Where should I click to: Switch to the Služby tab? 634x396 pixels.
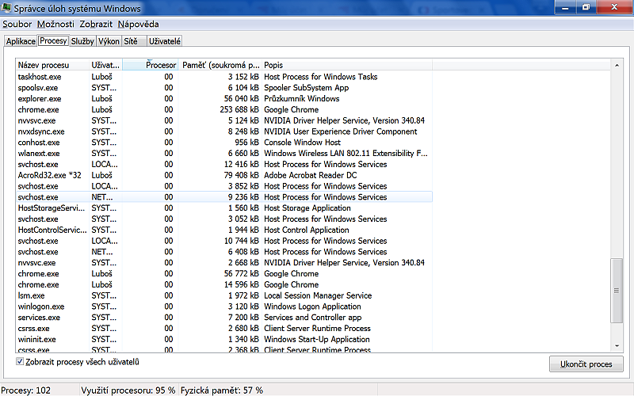click(x=82, y=40)
